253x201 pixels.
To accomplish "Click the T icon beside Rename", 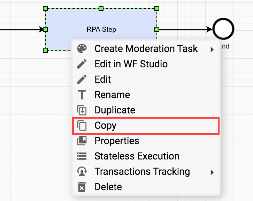I will click(82, 95).
